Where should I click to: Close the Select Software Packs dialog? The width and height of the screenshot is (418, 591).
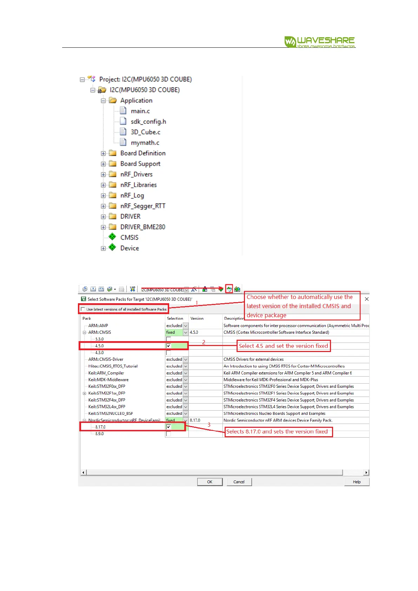pyautogui.click(x=367, y=299)
